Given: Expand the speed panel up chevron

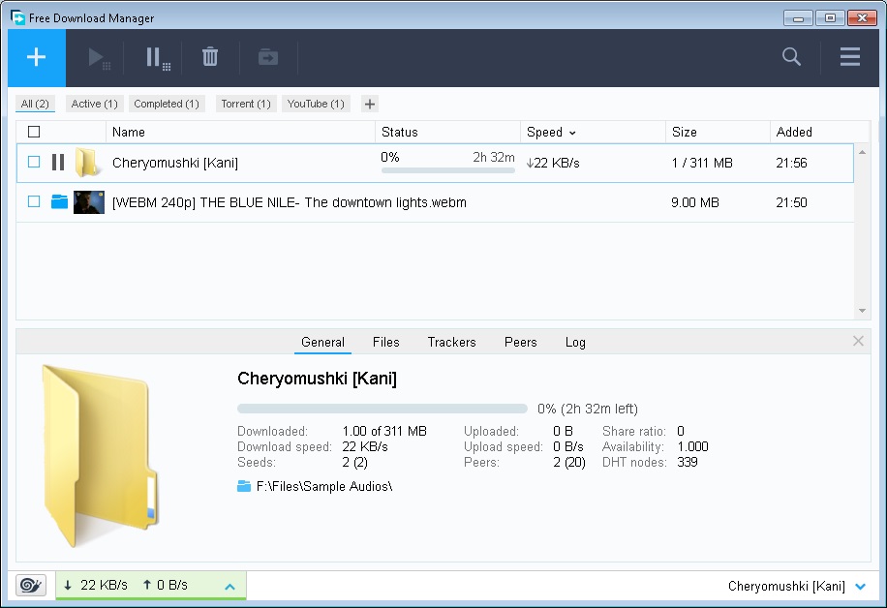Looking at the screenshot, I should pos(229,587).
